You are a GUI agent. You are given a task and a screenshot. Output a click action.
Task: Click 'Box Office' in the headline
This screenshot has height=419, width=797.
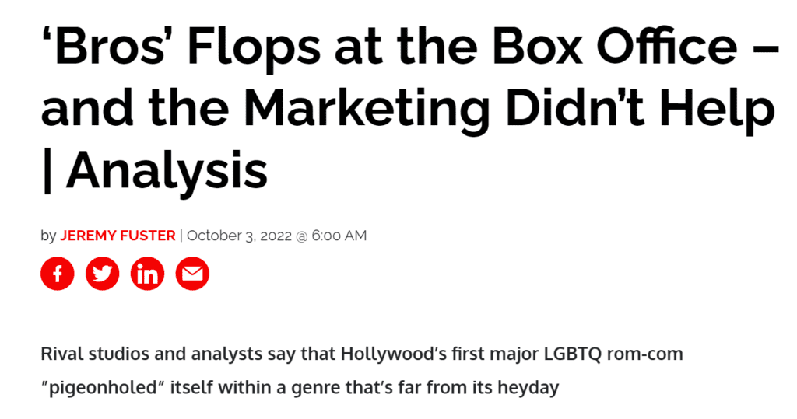point(615,46)
